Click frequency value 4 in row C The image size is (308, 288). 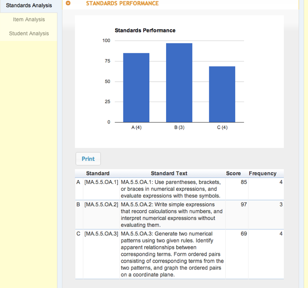pyautogui.click(x=281, y=234)
